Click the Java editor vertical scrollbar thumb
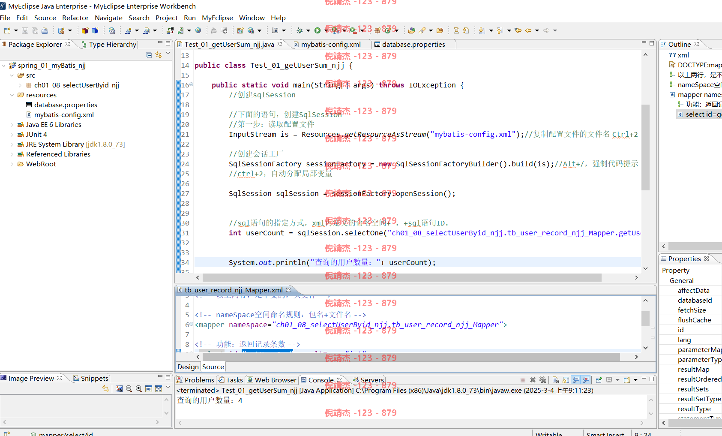Image resolution: width=722 pixels, height=436 pixels. tap(645, 147)
